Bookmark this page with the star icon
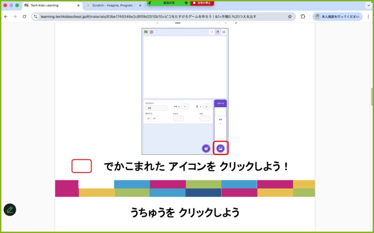The height and width of the screenshot is (233, 374). tap(290, 16)
